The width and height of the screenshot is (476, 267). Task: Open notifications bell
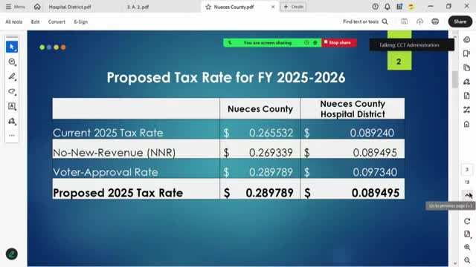pyautogui.click(x=387, y=7)
